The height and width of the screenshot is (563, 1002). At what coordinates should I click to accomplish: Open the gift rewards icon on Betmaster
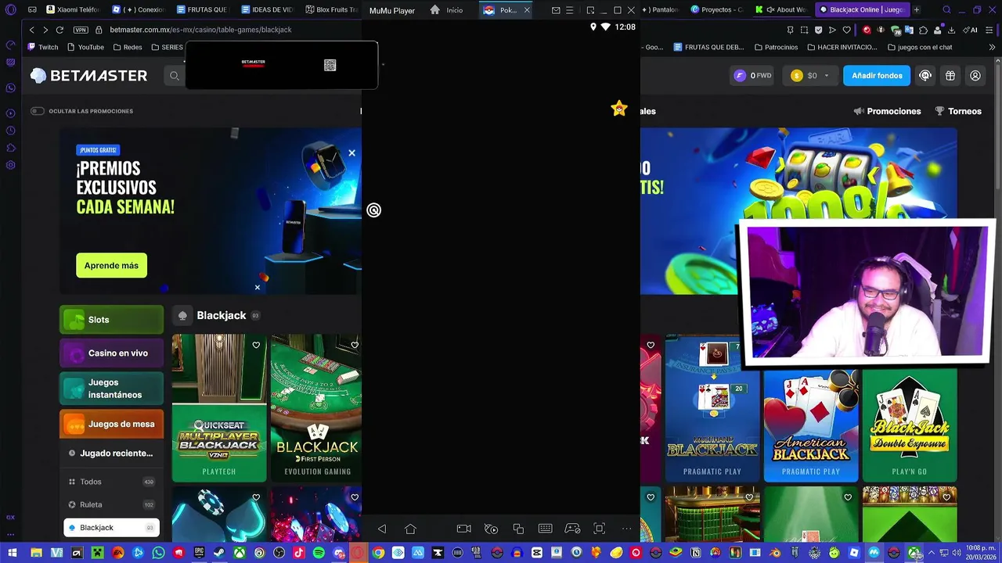tap(950, 76)
